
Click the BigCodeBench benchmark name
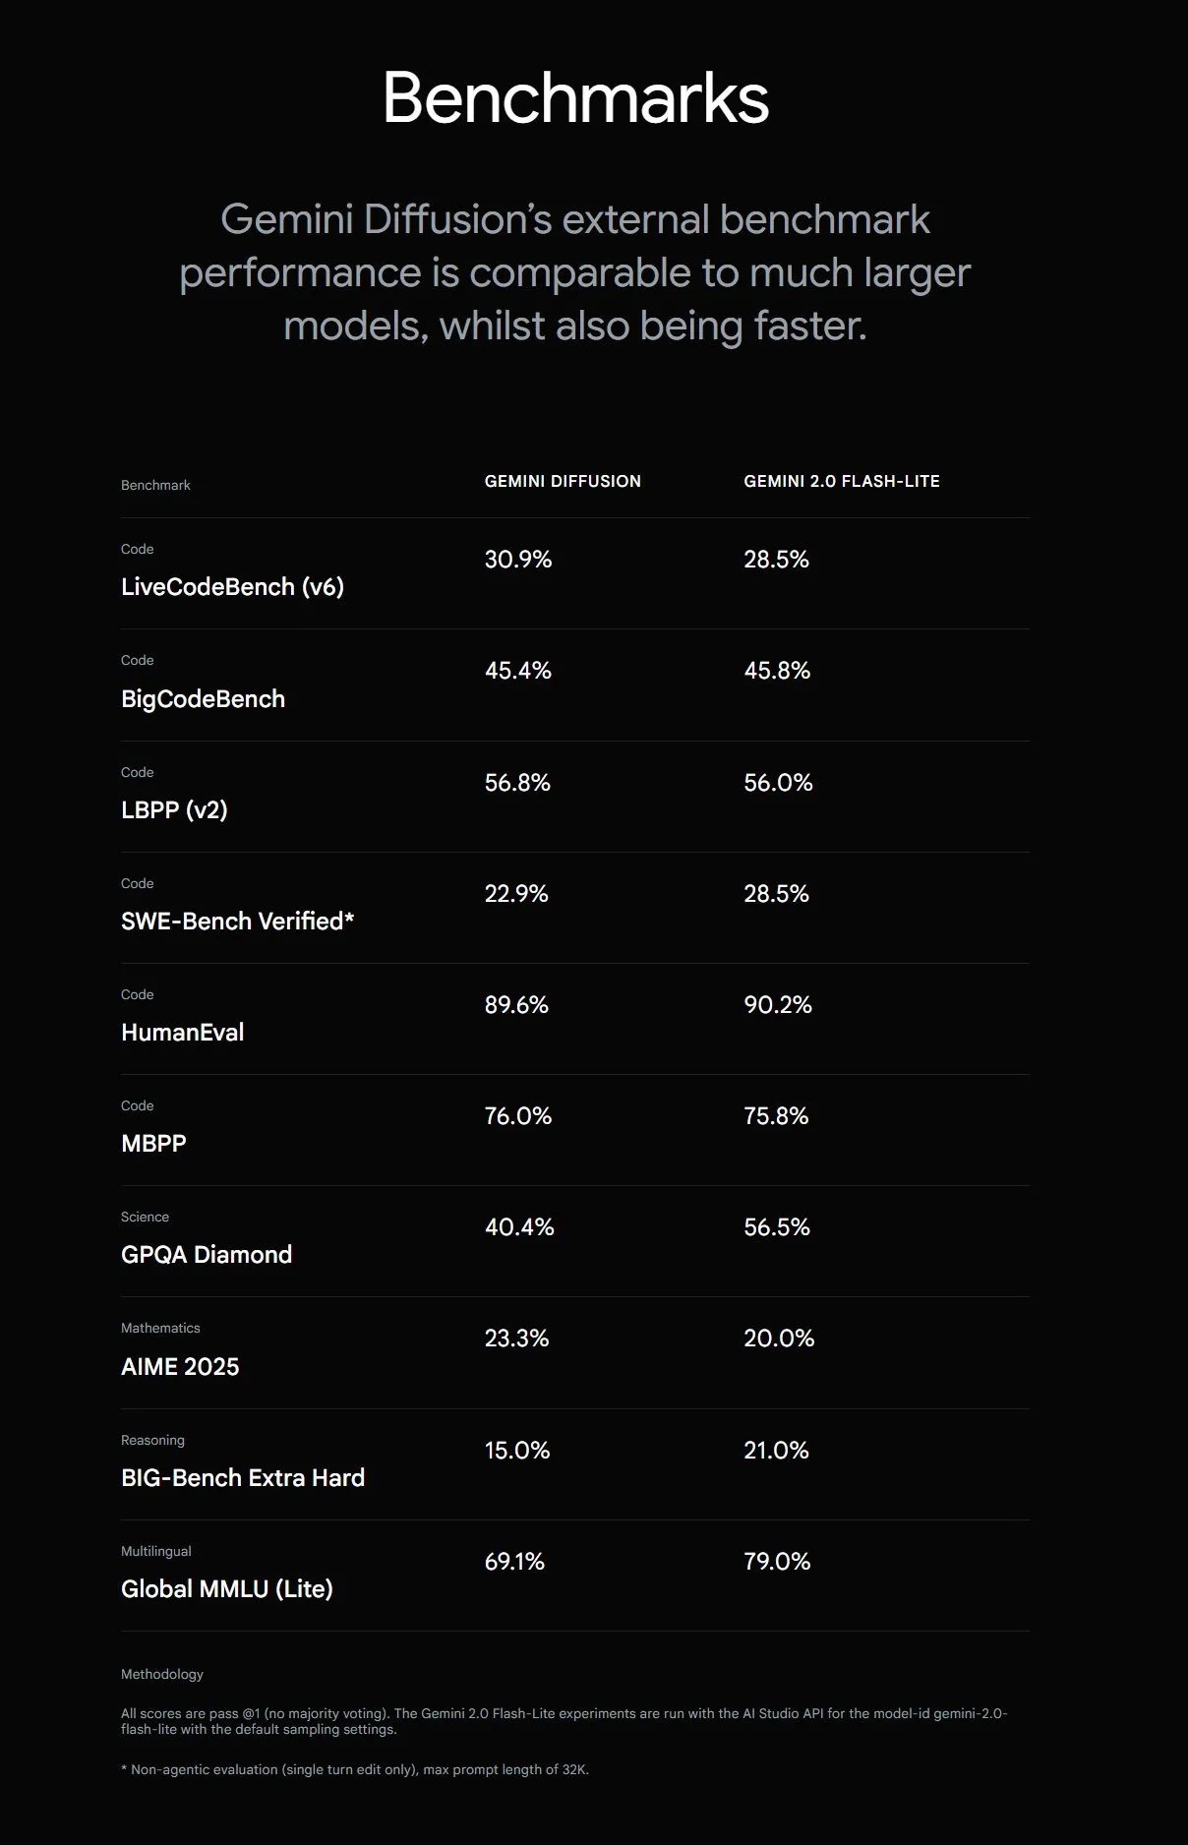(203, 699)
